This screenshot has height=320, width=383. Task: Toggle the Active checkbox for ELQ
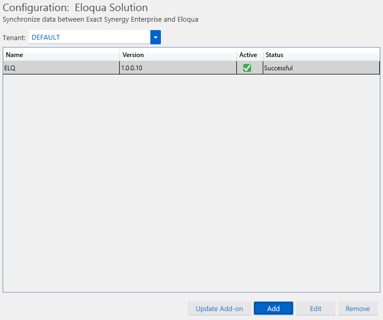(247, 68)
